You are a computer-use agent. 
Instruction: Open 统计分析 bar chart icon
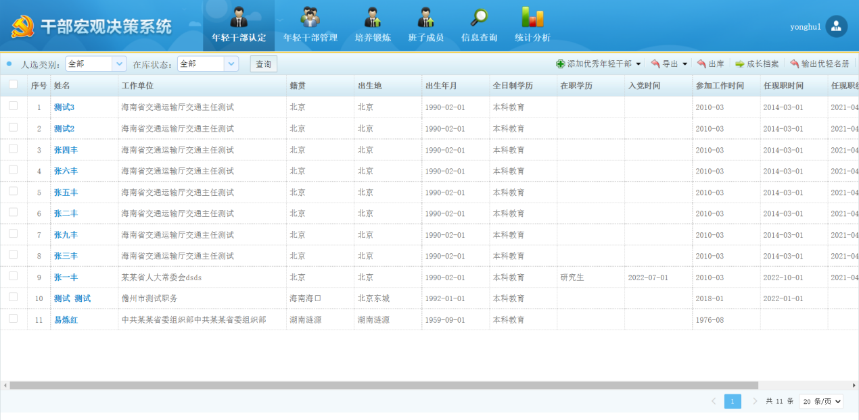[x=532, y=17]
